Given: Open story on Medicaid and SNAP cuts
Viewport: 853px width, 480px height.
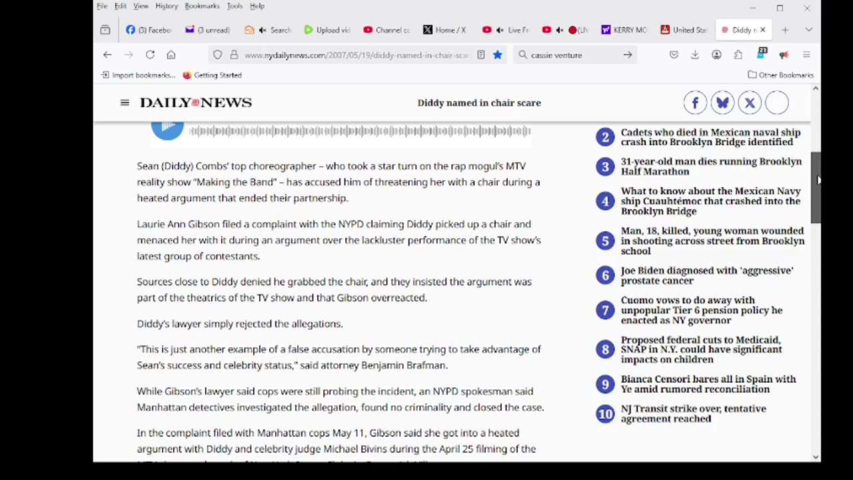Looking at the screenshot, I should tap(701, 349).
